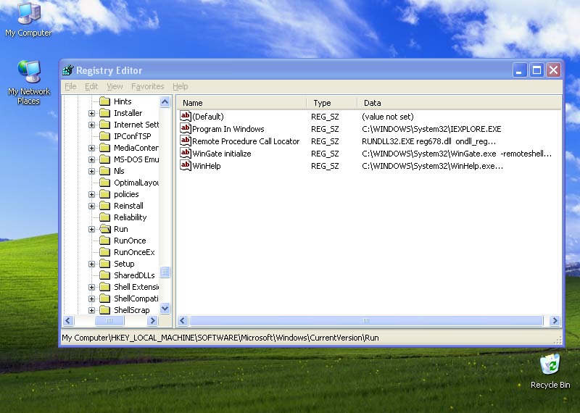Sort values by Name column header
580x413 pixels.
pos(241,103)
